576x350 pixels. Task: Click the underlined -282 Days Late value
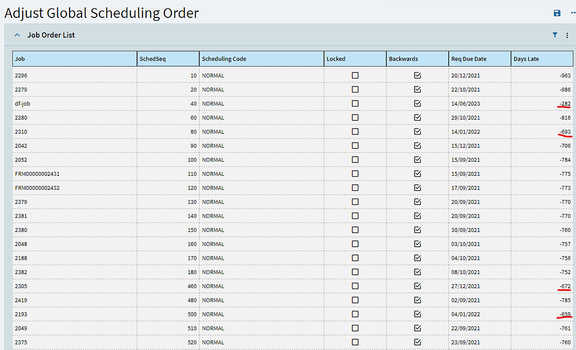(564, 103)
